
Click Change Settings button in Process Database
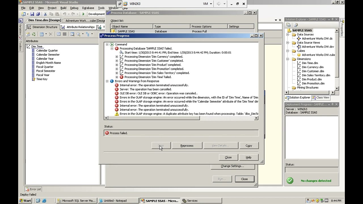click(x=232, y=166)
